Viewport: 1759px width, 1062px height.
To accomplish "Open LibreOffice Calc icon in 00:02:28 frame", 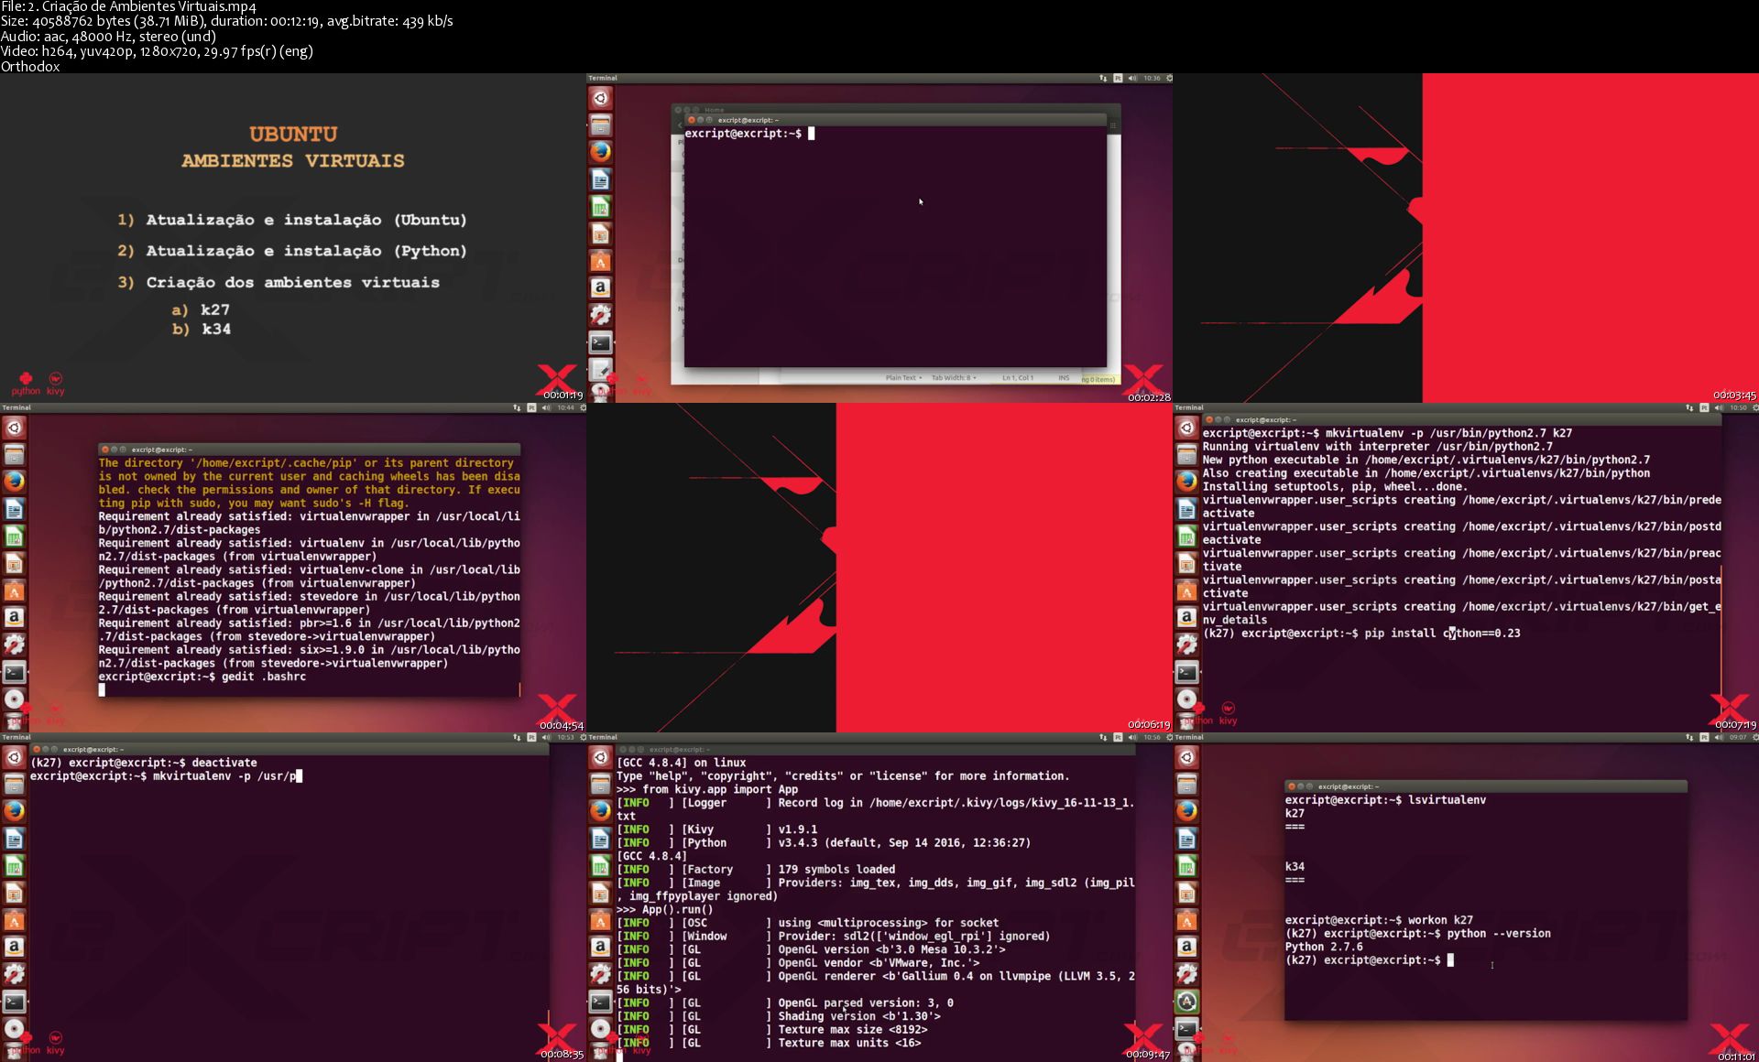I will point(600,206).
